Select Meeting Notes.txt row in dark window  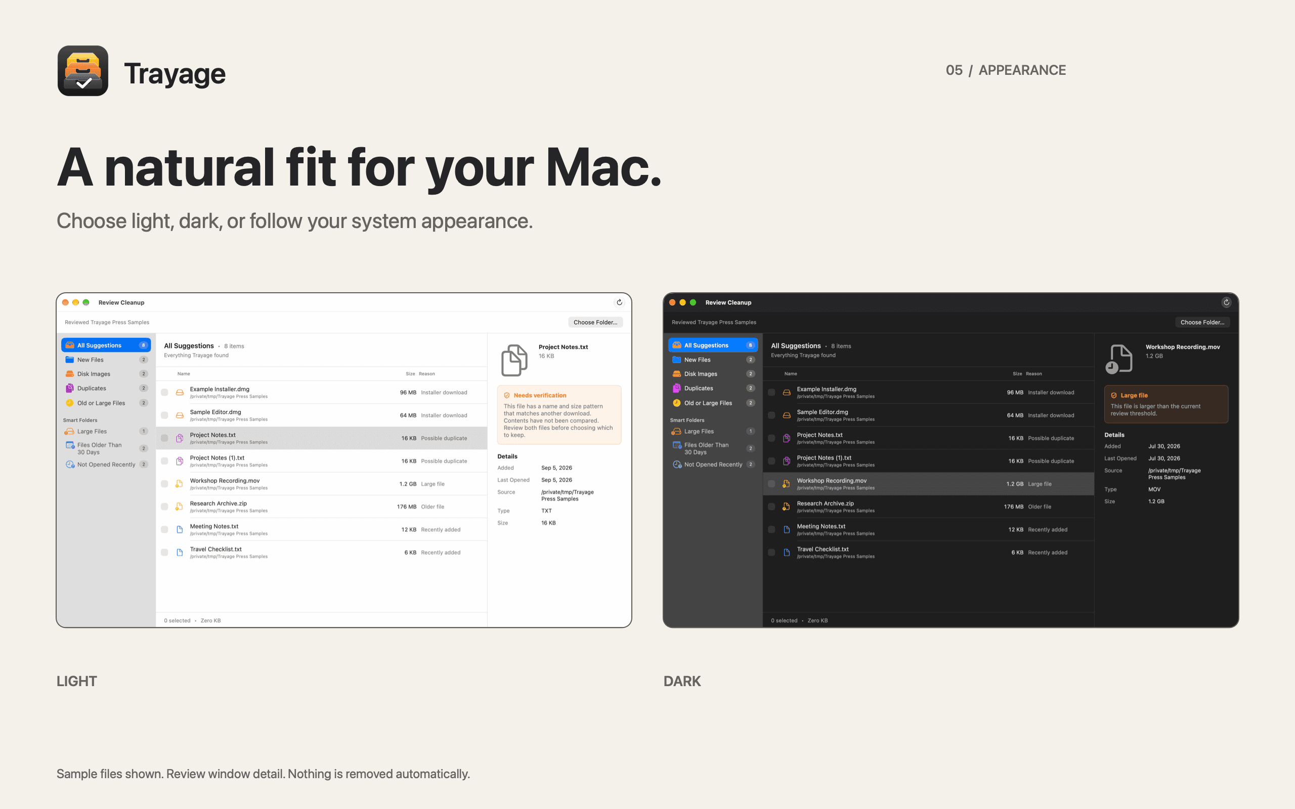928,530
